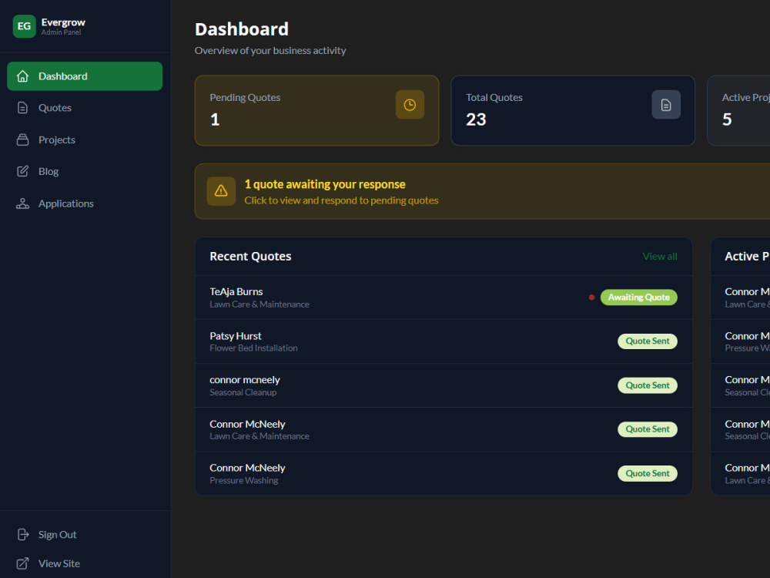Click the Awaiting Quote status badge
The height and width of the screenshot is (578, 770).
[x=638, y=297]
